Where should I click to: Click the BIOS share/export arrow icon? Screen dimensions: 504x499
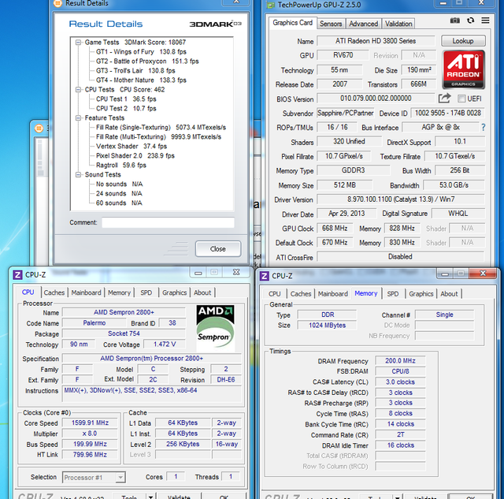(444, 98)
